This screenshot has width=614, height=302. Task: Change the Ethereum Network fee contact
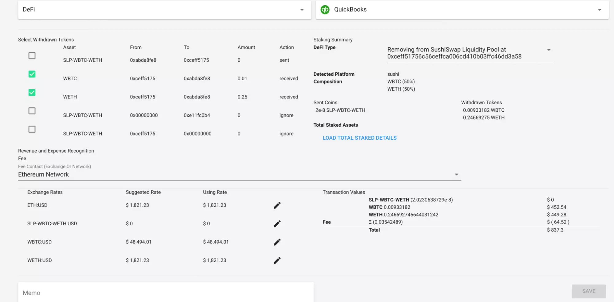pyautogui.click(x=457, y=174)
